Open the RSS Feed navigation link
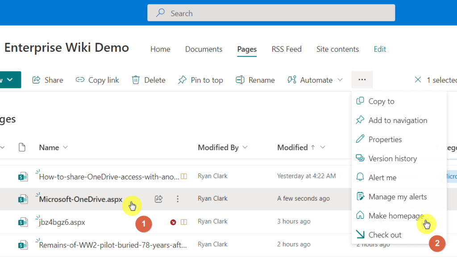This screenshot has width=457, height=260. click(x=287, y=49)
